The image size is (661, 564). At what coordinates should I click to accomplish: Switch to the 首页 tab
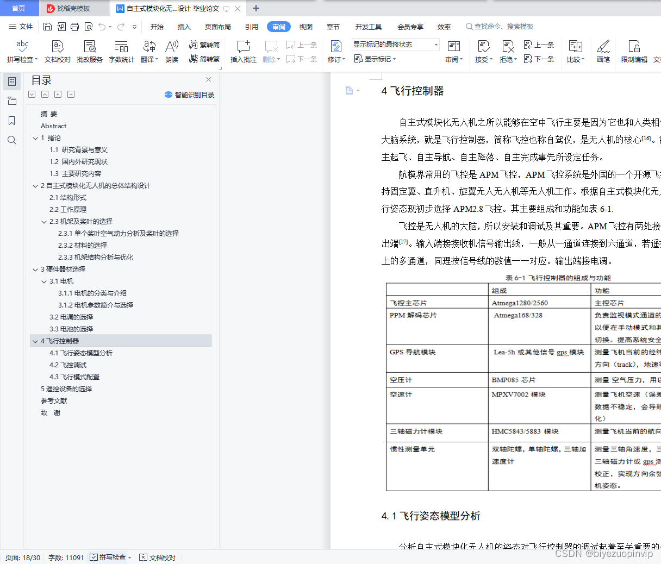18,8
